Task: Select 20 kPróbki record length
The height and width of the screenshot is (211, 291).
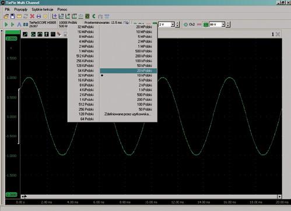Action: click(128, 71)
